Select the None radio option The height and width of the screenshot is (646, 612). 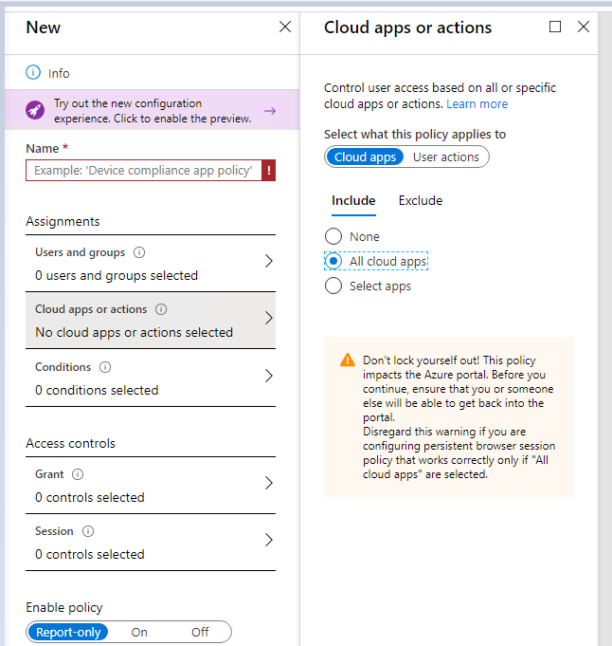(x=333, y=236)
